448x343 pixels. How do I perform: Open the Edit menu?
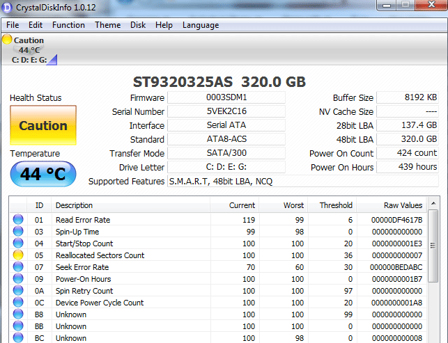36,25
